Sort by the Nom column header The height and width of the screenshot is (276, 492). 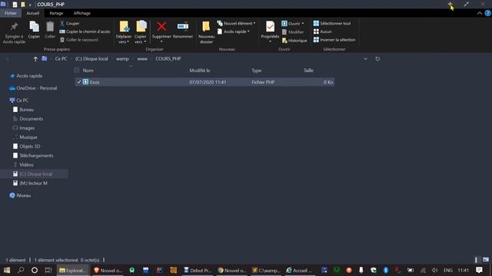[x=88, y=71]
